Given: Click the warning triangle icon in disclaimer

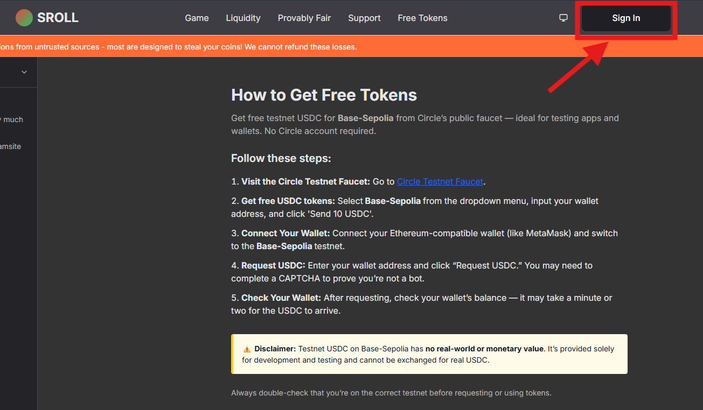Looking at the screenshot, I should (x=247, y=349).
